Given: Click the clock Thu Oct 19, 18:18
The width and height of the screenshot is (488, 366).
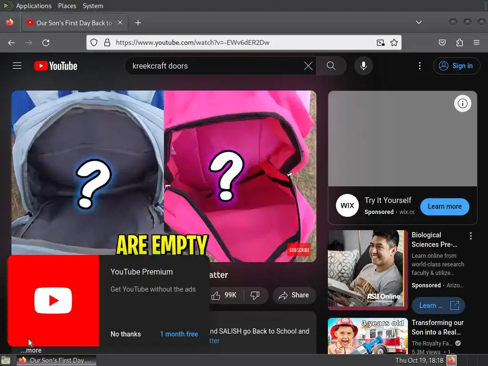Looking at the screenshot, I should pos(419,360).
